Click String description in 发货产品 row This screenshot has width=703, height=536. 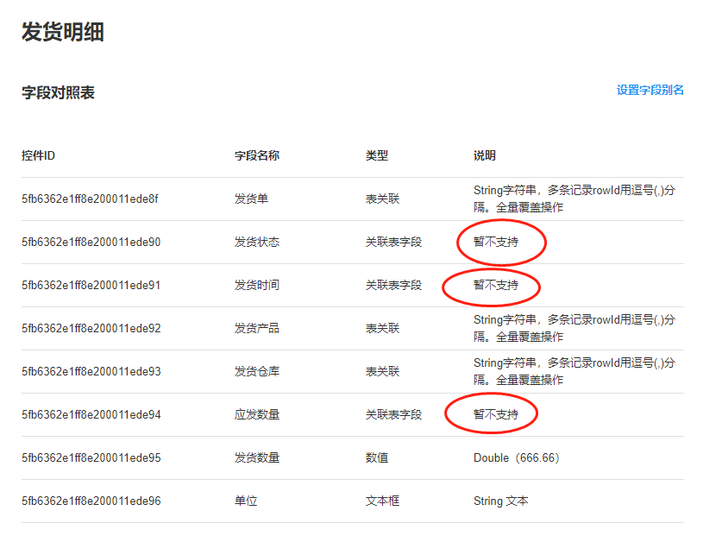click(x=574, y=328)
